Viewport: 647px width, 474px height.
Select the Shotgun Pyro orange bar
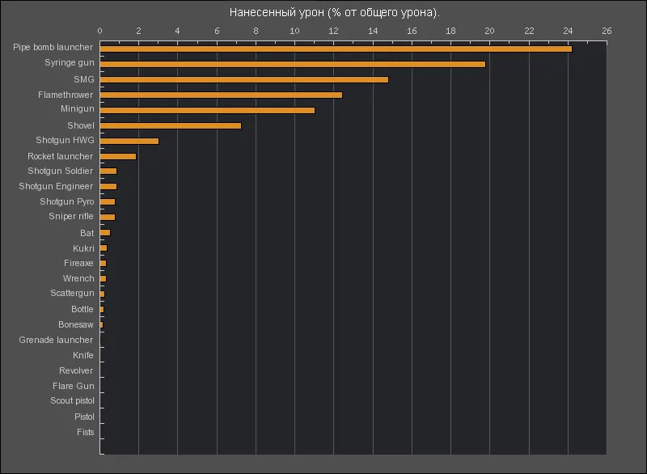108,201
